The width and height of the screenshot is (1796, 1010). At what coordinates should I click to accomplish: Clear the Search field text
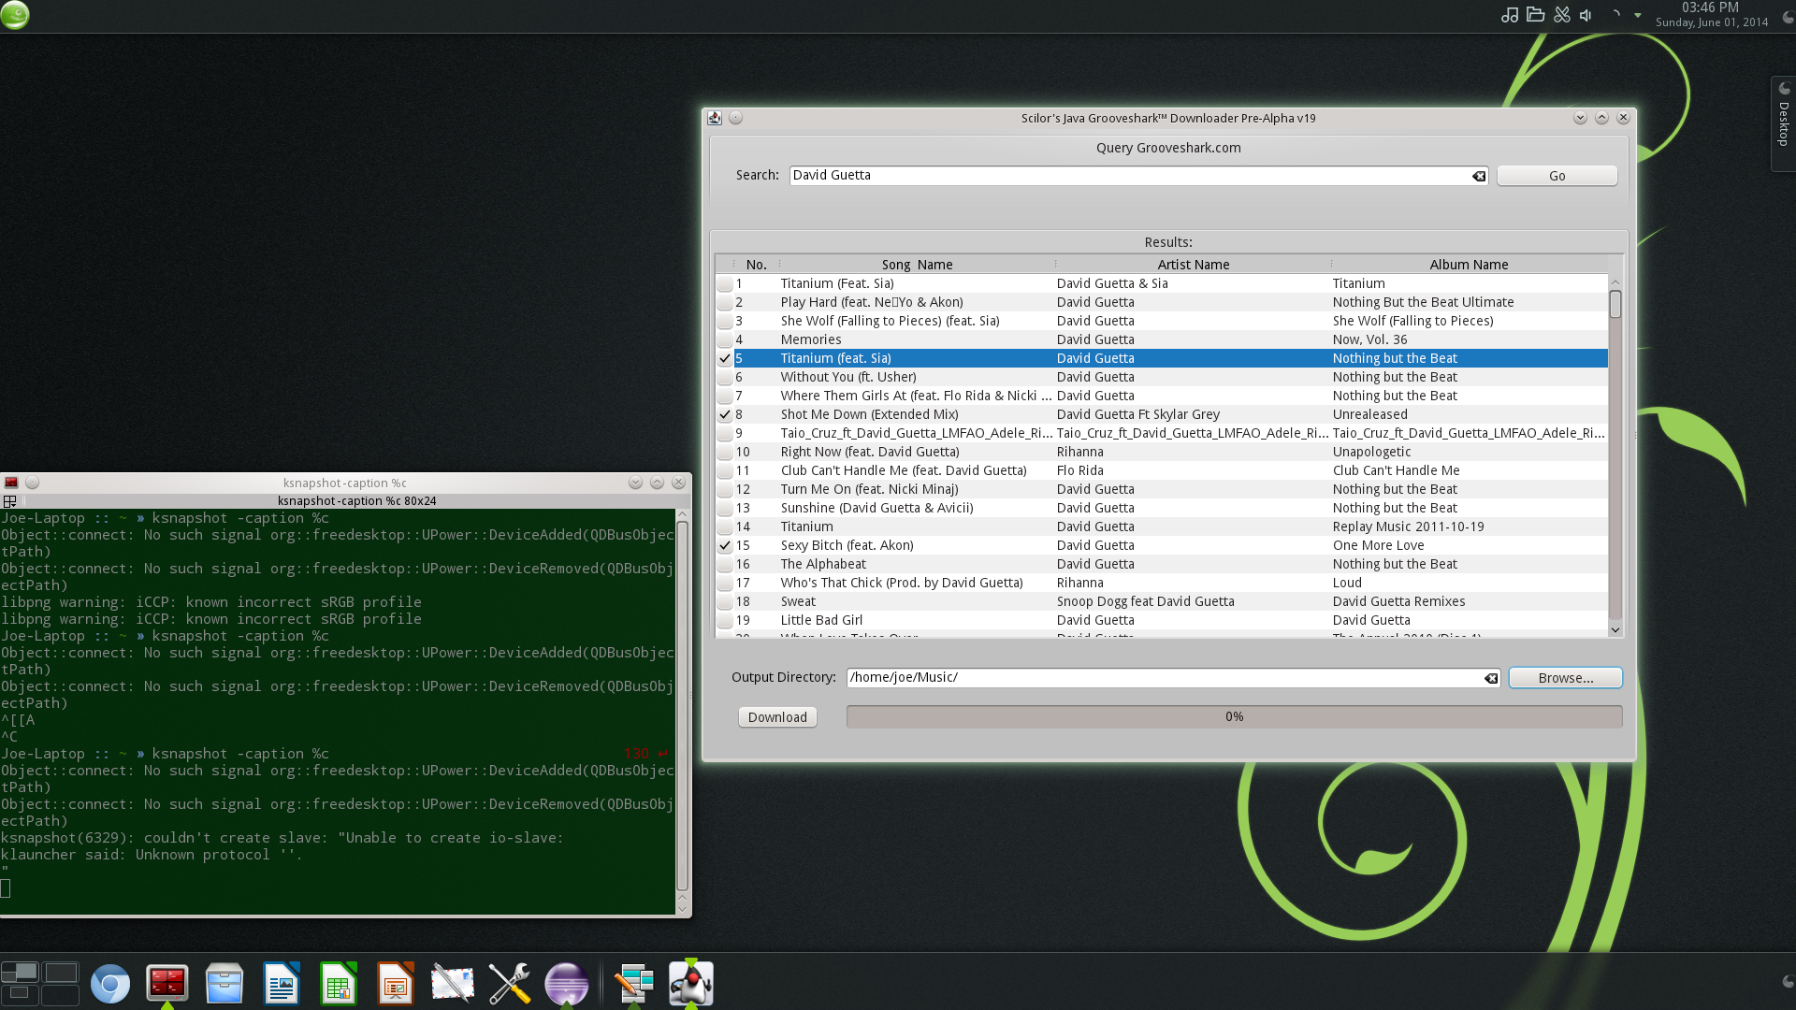click(x=1479, y=176)
